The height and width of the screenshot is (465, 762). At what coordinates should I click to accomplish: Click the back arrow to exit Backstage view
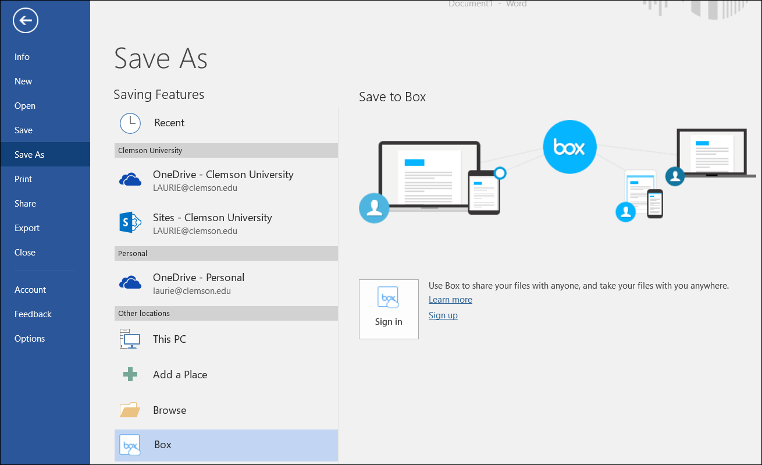25,20
